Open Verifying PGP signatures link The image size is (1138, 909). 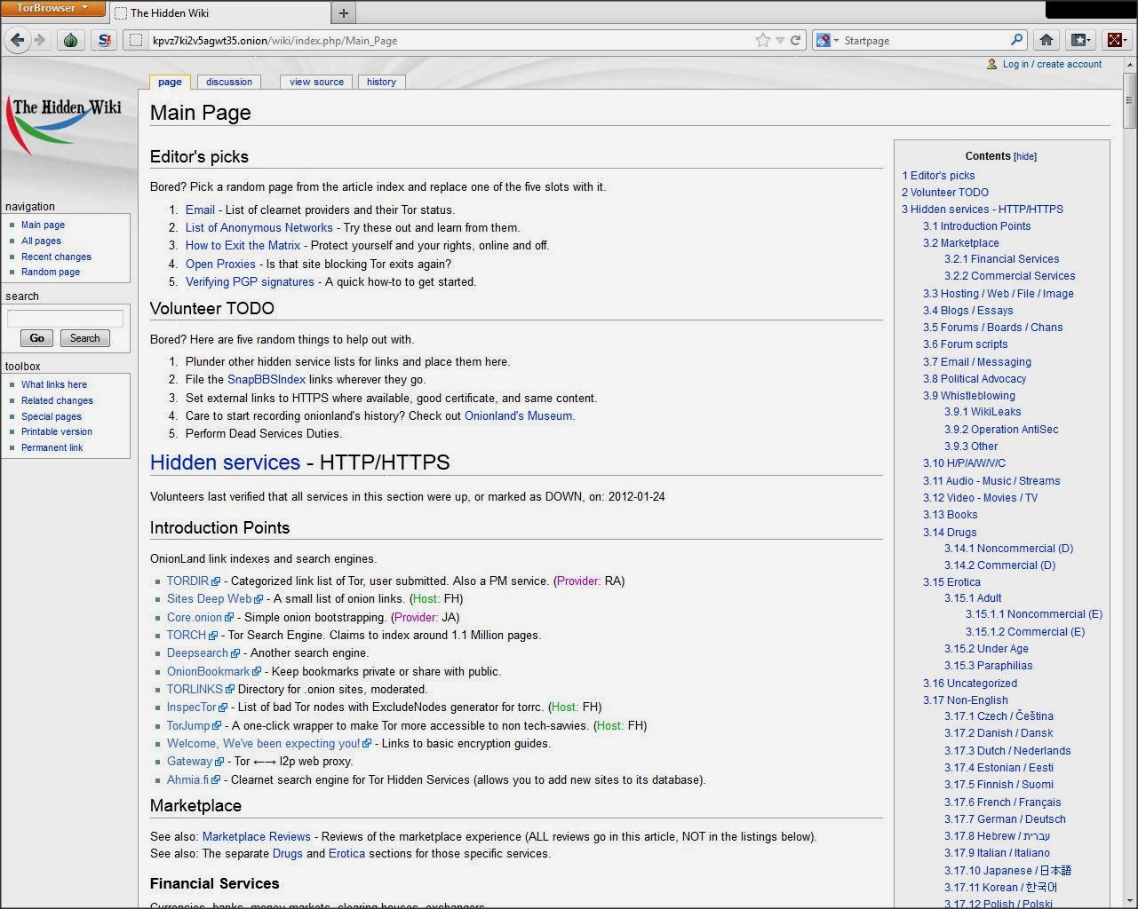(250, 282)
